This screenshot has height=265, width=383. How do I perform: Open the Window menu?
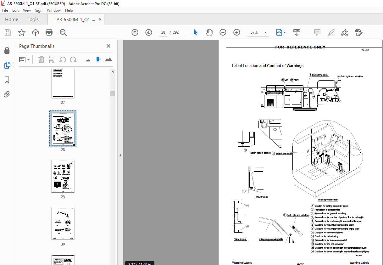[53, 10]
